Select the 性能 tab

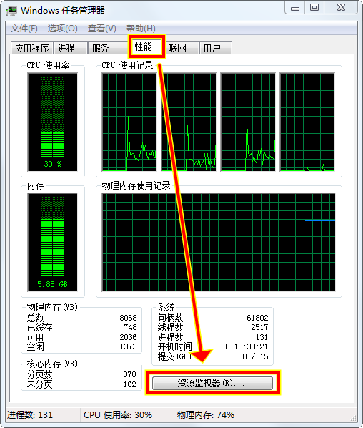146,47
